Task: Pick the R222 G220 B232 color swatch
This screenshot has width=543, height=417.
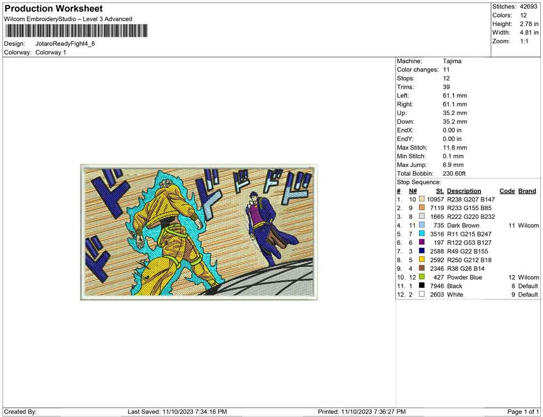Action: point(421,216)
